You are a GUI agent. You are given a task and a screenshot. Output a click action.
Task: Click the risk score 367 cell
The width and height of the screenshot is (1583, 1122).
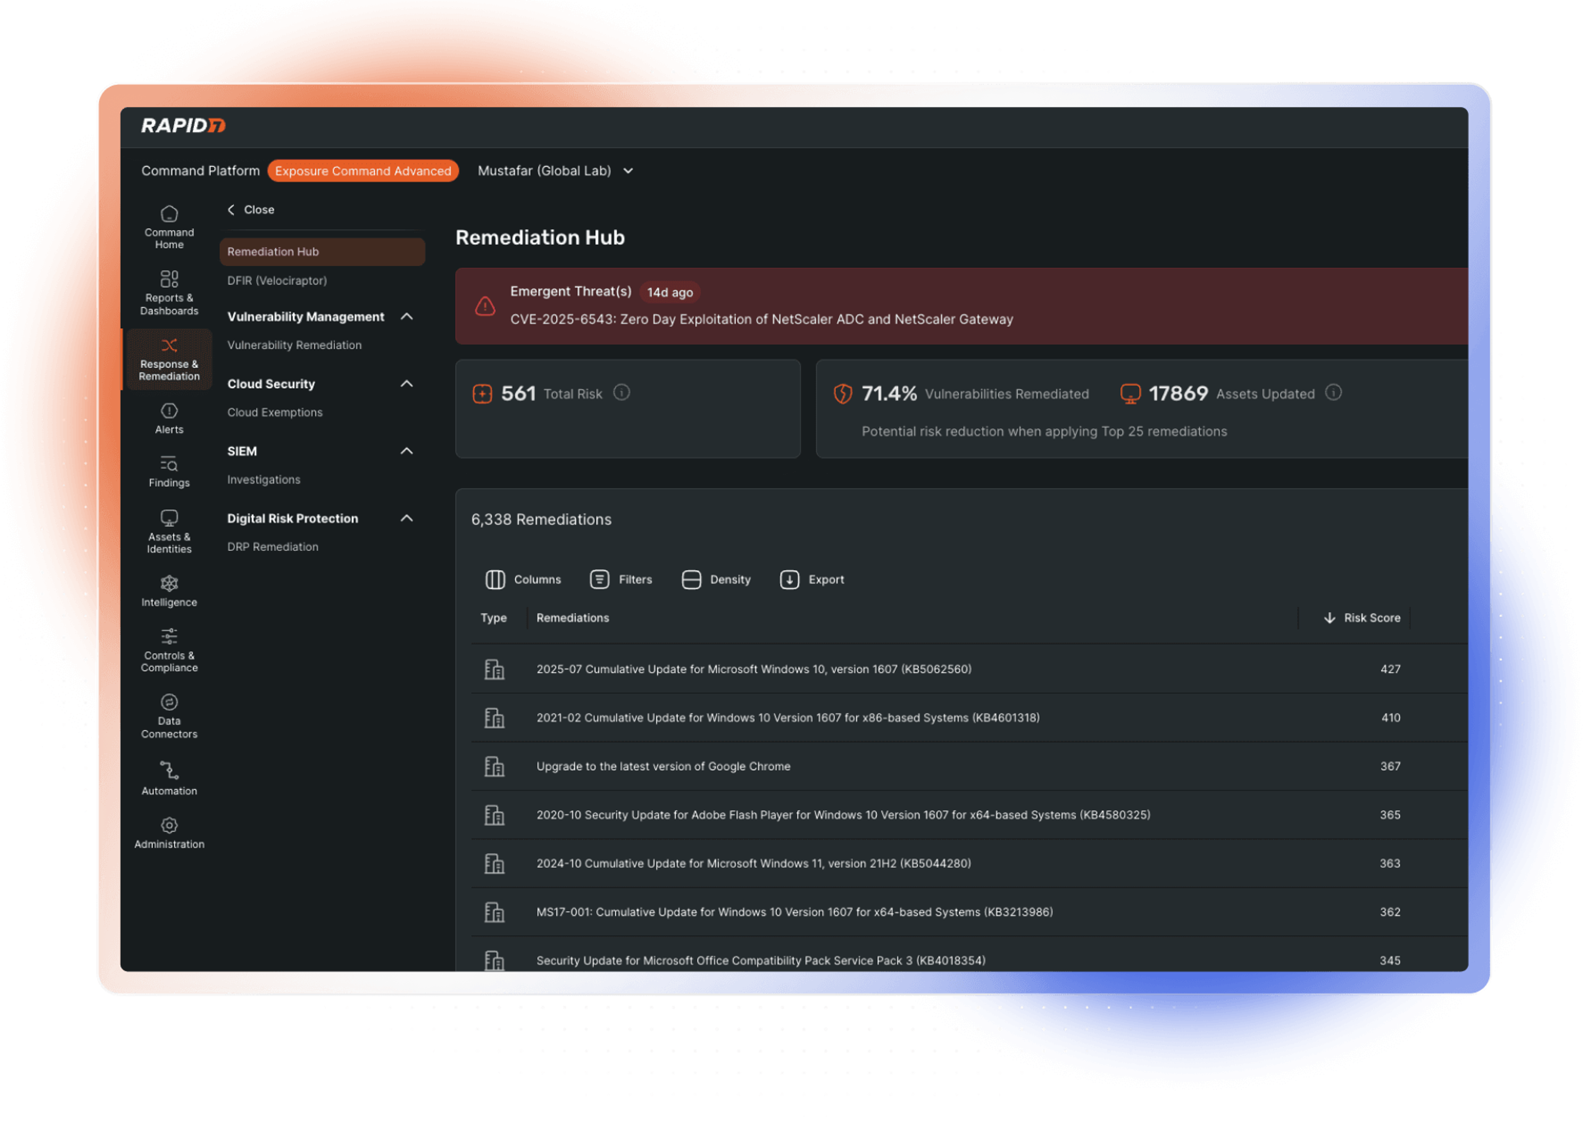coord(1390,767)
